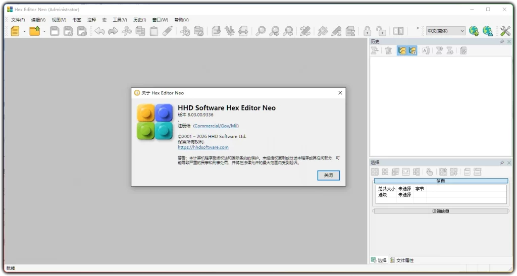Click the trash icon in 历史 panel
The image size is (517, 276).
click(x=388, y=50)
